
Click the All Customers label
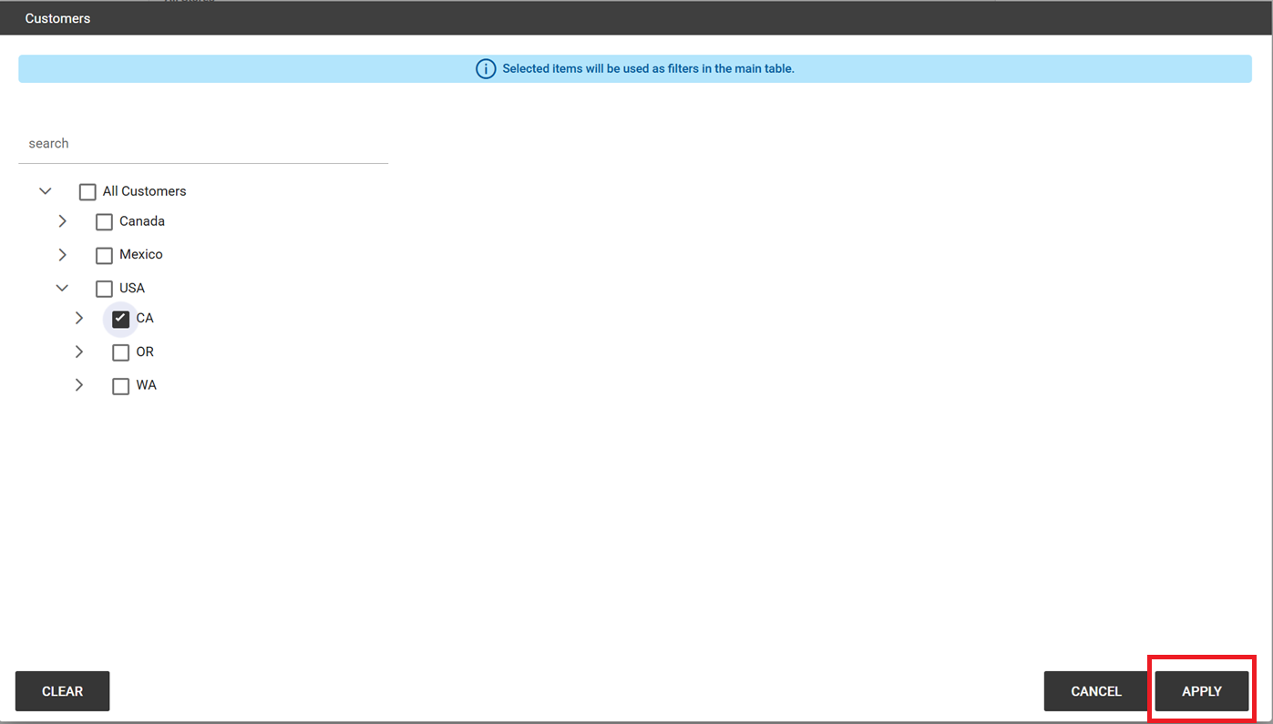(x=144, y=191)
